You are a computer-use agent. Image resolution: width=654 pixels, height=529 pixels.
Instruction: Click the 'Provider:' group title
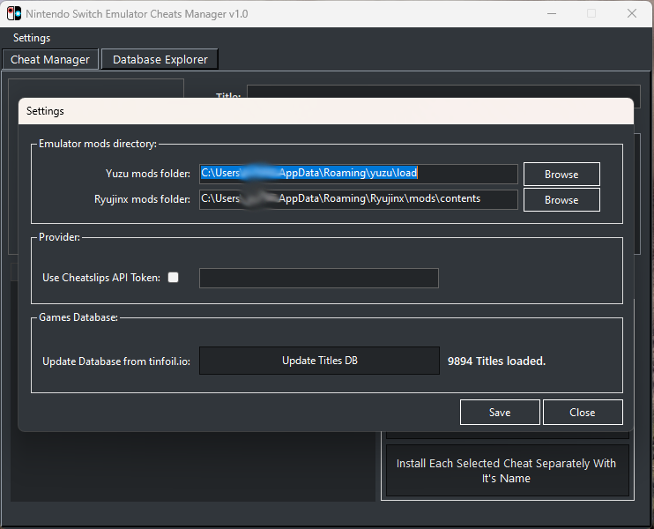point(59,237)
